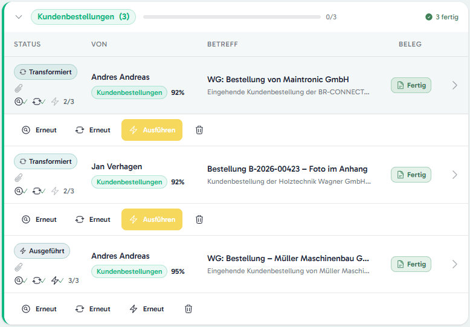Click the BELEG column header
This screenshot has width=470, height=327.
coord(410,44)
